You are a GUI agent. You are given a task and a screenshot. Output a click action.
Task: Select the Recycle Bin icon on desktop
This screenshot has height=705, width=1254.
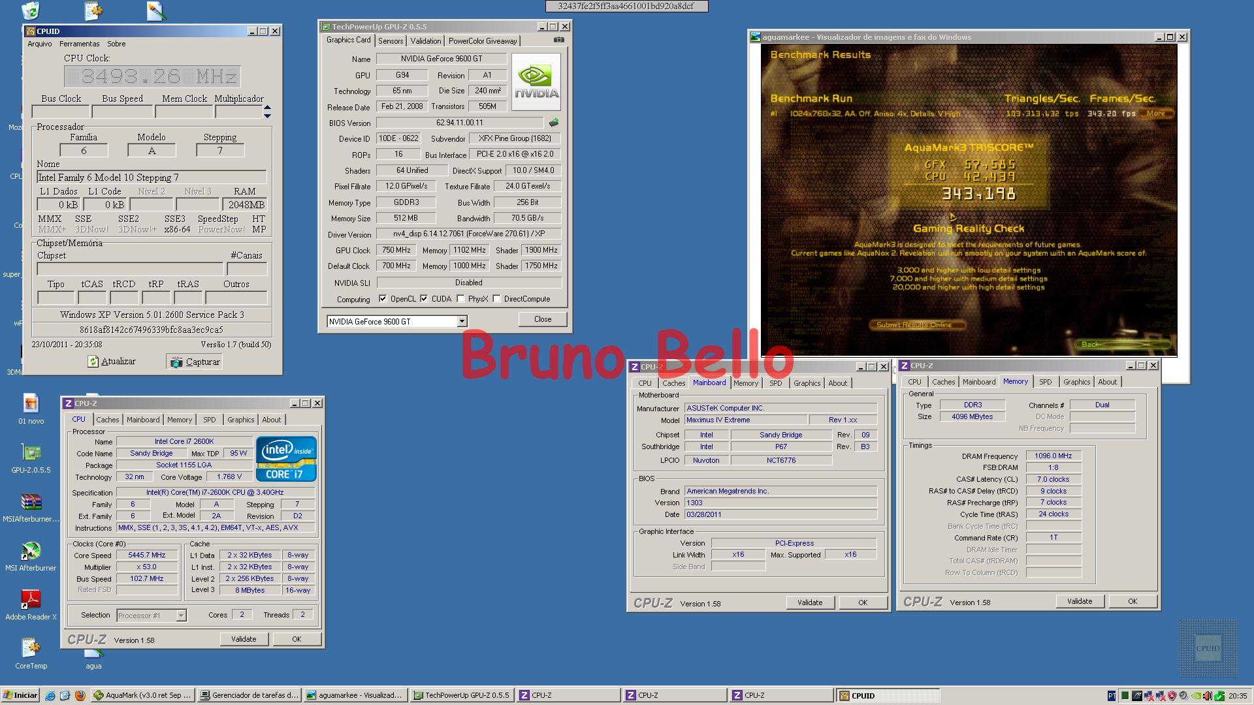(31, 10)
